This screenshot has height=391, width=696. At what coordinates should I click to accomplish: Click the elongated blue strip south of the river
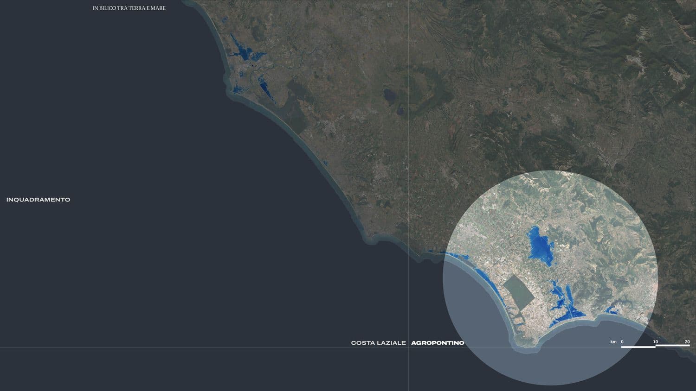(x=267, y=89)
